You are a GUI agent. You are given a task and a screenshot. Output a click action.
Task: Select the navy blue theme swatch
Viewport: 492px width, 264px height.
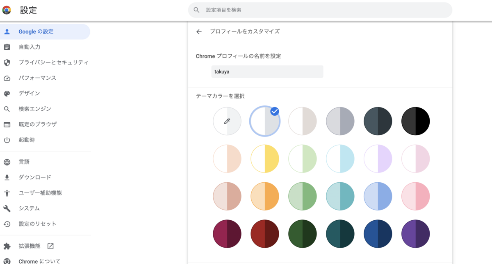(x=378, y=234)
